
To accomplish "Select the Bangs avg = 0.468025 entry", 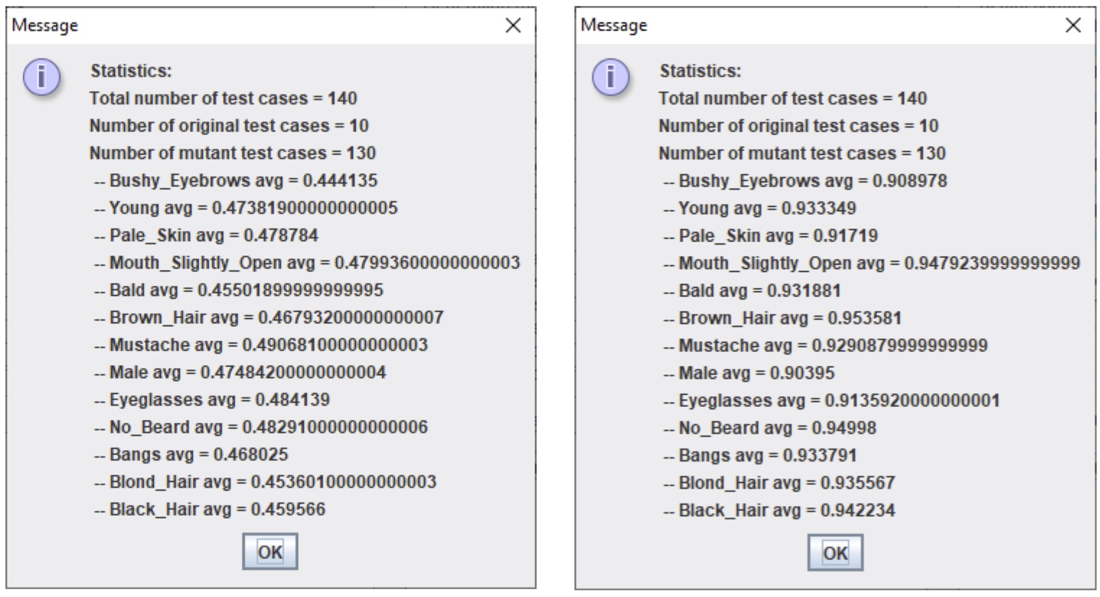I will coord(191,454).
